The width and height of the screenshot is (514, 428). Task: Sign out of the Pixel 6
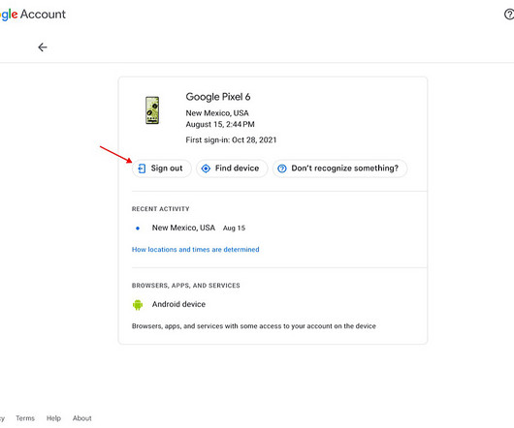click(x=162, y=168)
